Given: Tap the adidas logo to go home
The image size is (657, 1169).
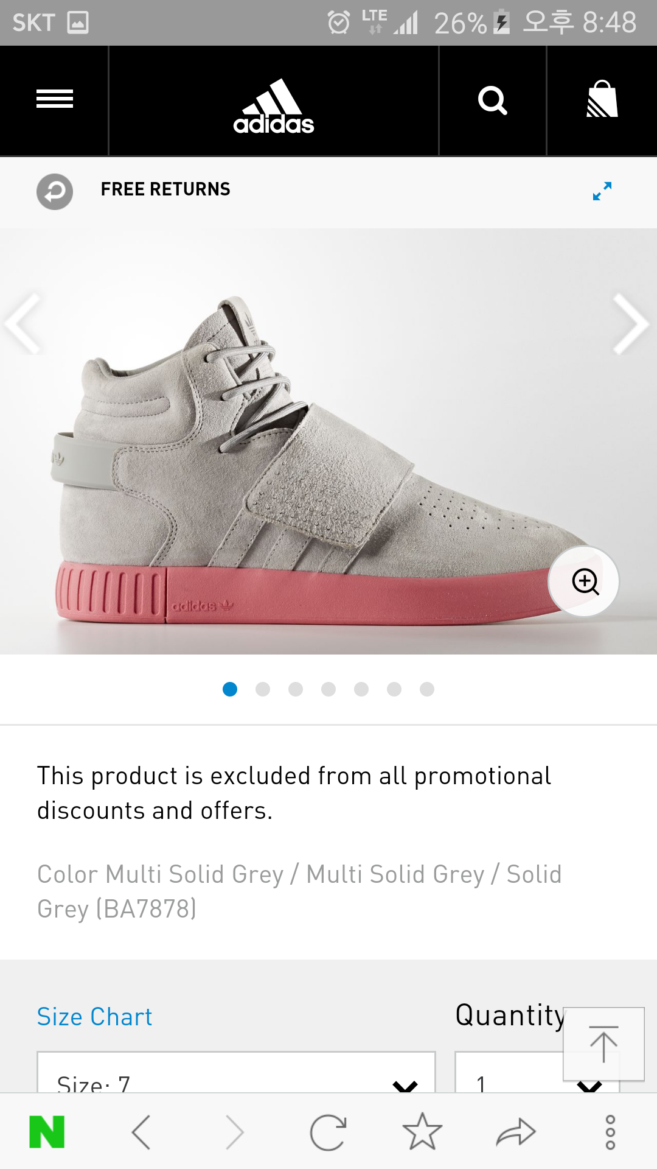Looking at the screenshot, I should (274, 106).
